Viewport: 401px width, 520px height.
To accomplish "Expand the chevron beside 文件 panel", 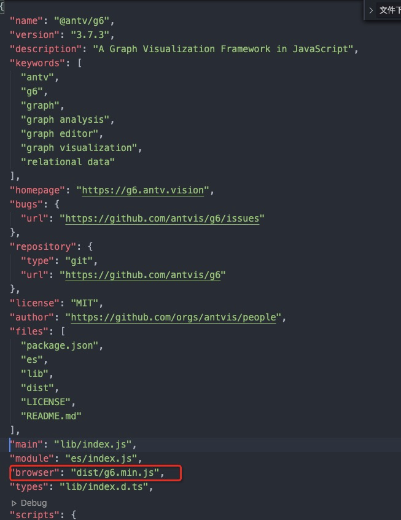I will tap(371, 10).
